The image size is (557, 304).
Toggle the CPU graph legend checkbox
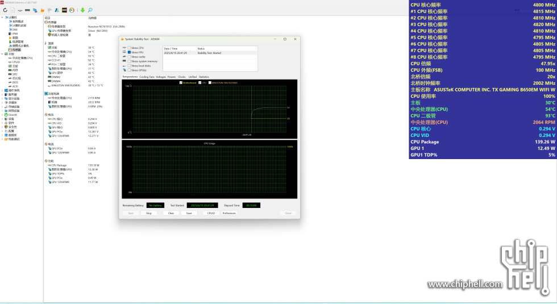point(200,83)
